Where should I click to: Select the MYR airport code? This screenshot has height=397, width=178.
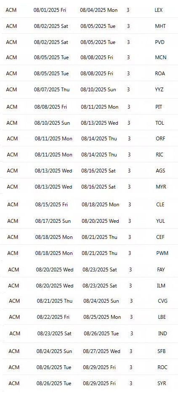pyautogui.click(x=161, y=187)
